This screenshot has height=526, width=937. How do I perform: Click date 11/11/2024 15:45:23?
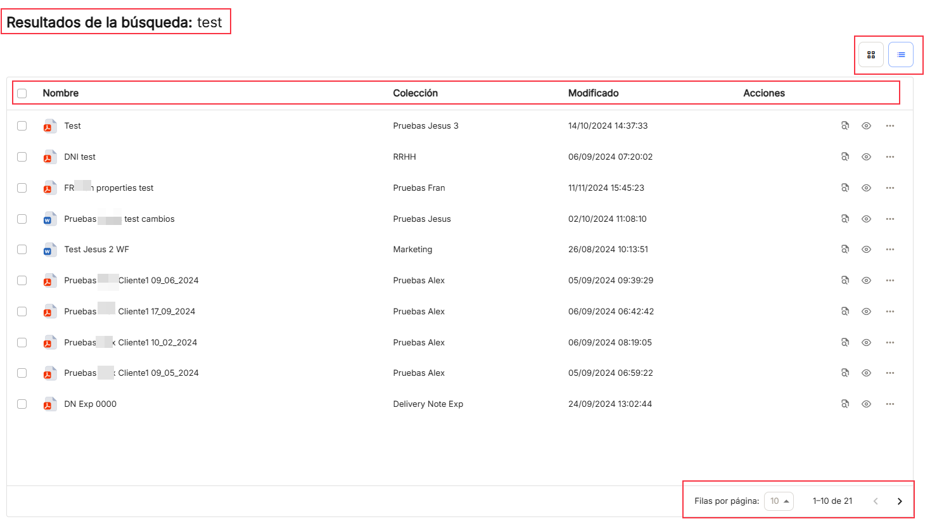606,188
